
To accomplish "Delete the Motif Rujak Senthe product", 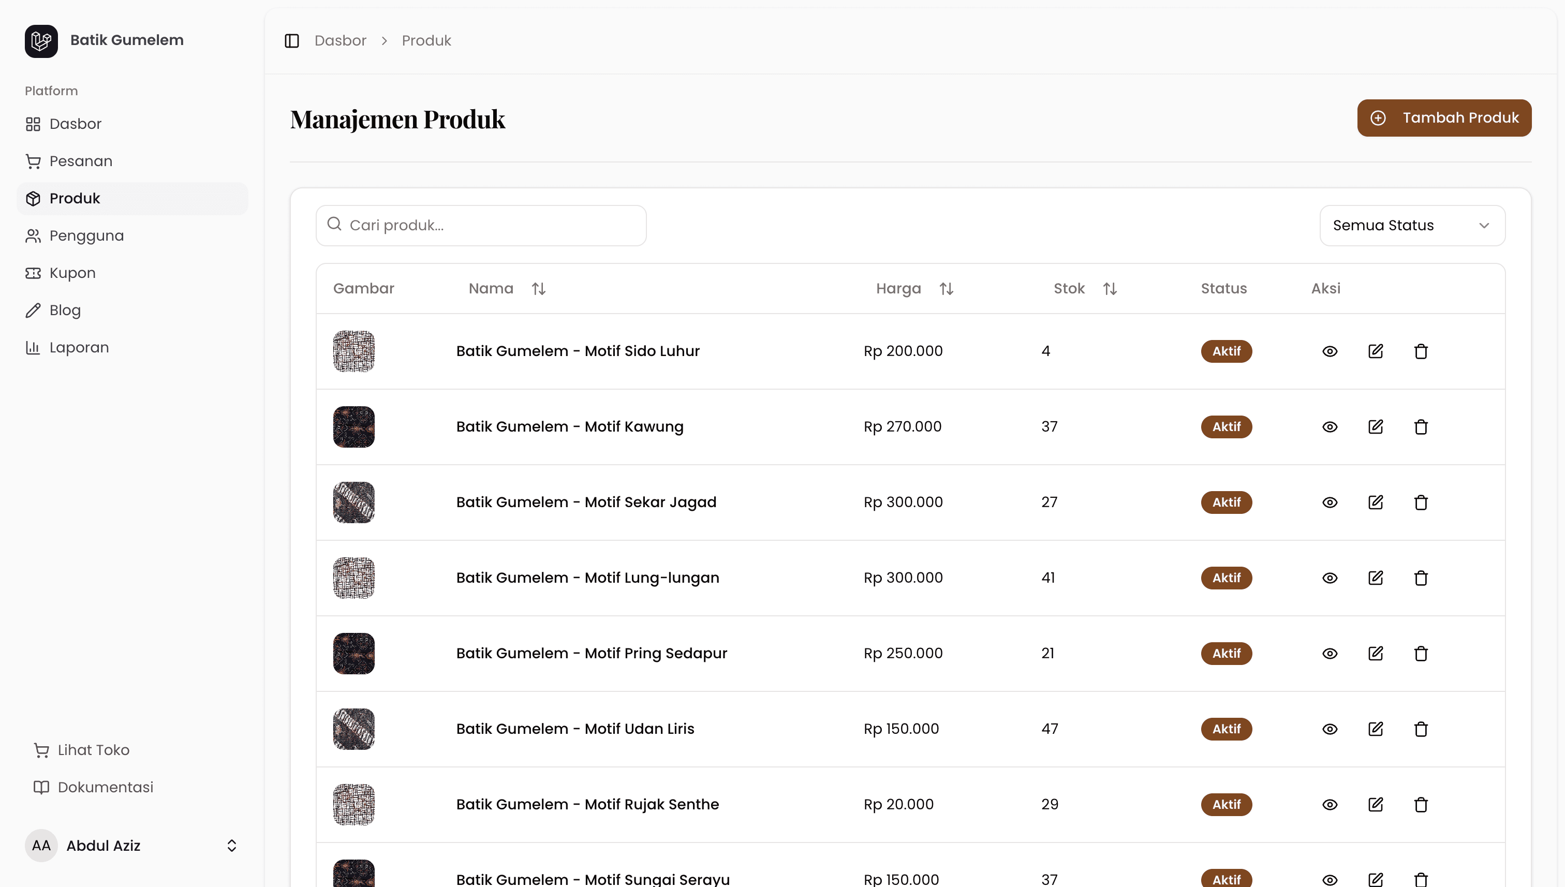I will [x=1421, y=805].
